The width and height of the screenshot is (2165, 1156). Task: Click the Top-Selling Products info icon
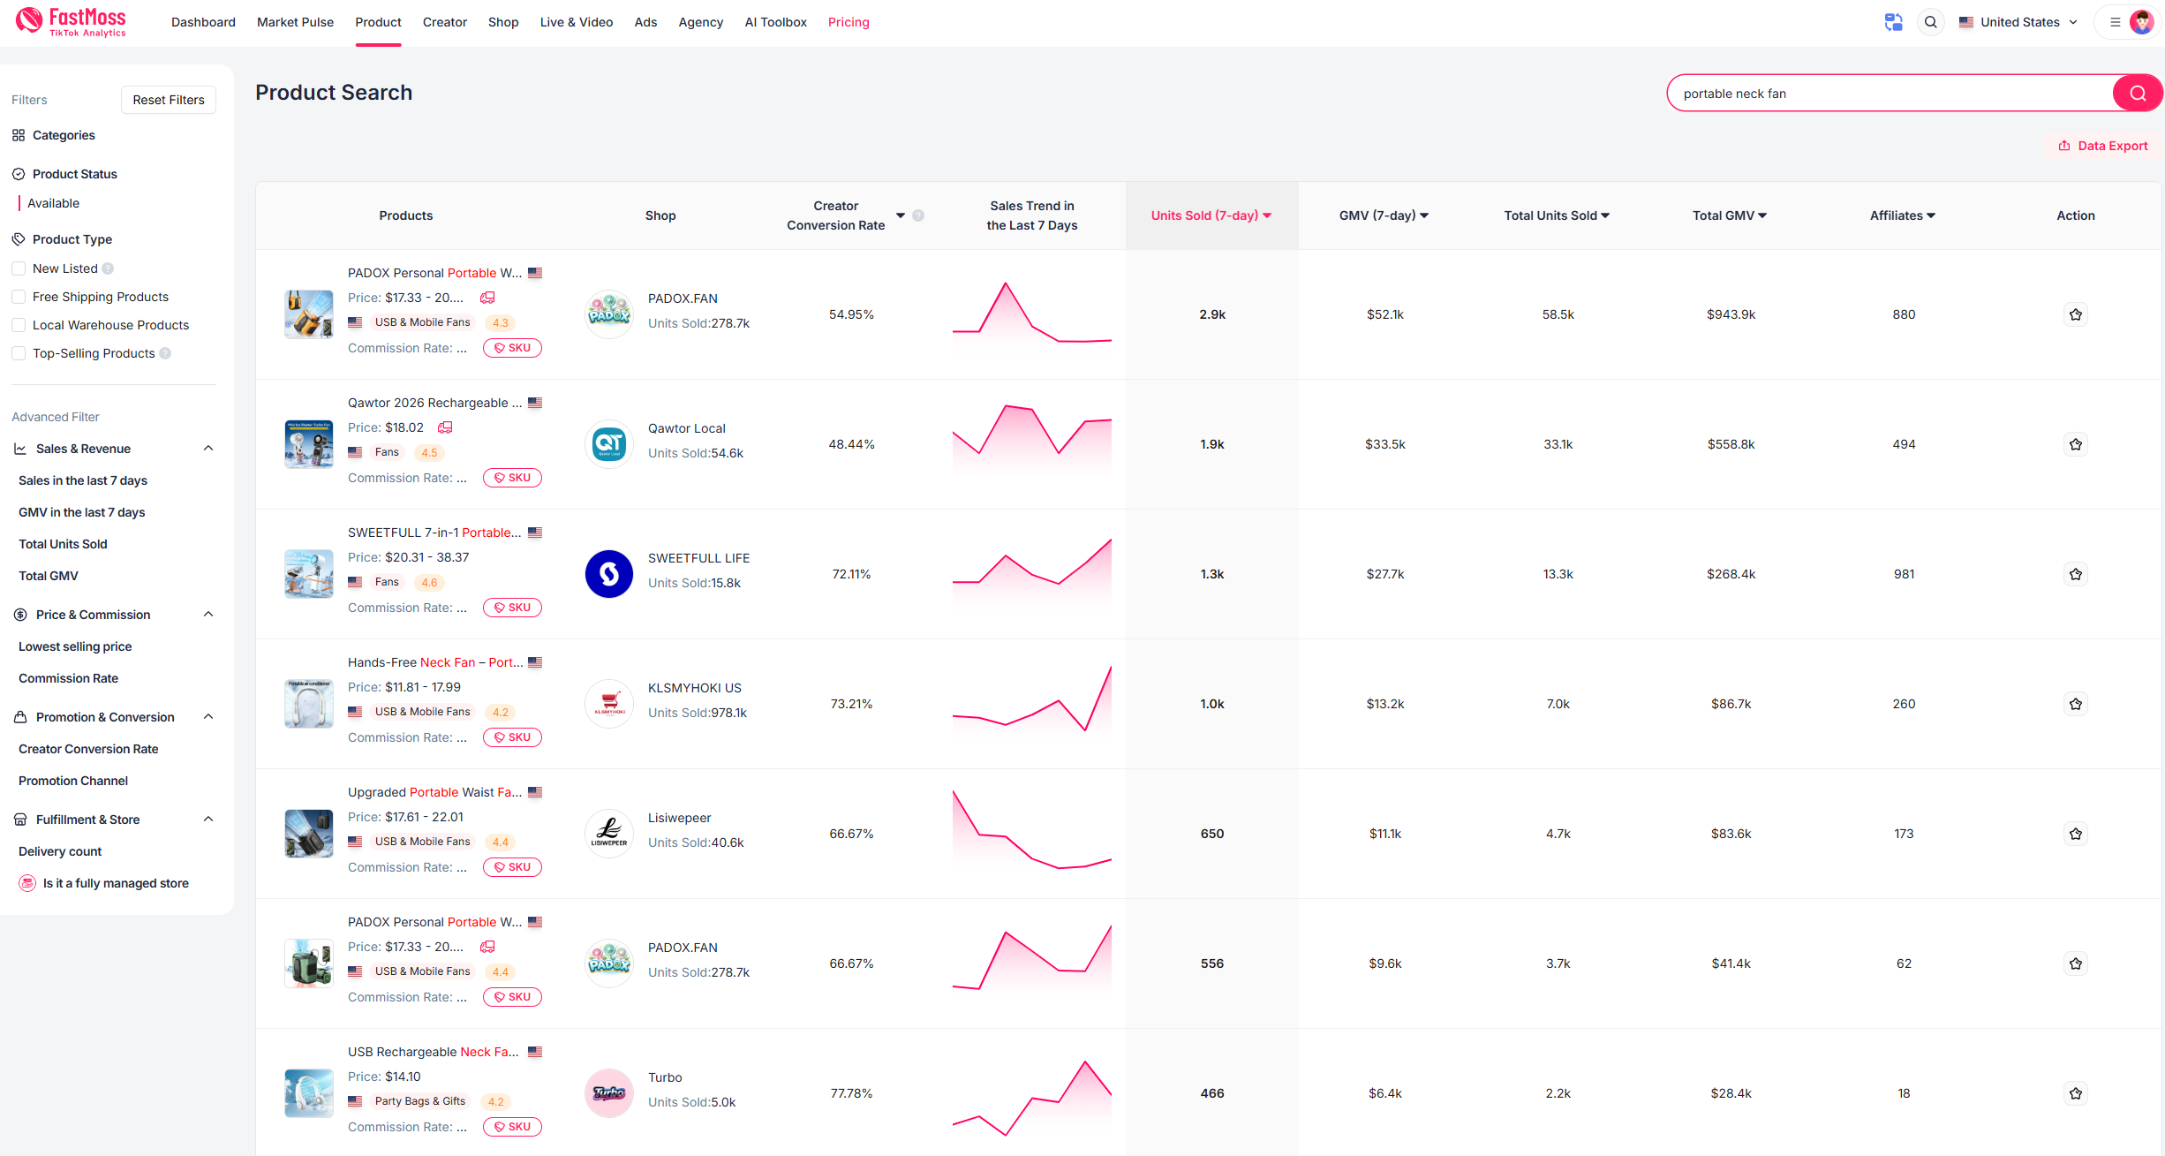(165, 353)
